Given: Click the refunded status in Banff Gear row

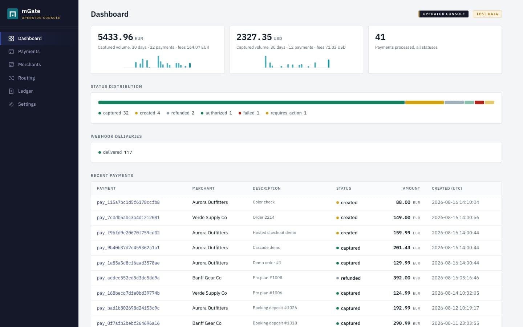Looking at the screenshot, I should pos(348,278).
